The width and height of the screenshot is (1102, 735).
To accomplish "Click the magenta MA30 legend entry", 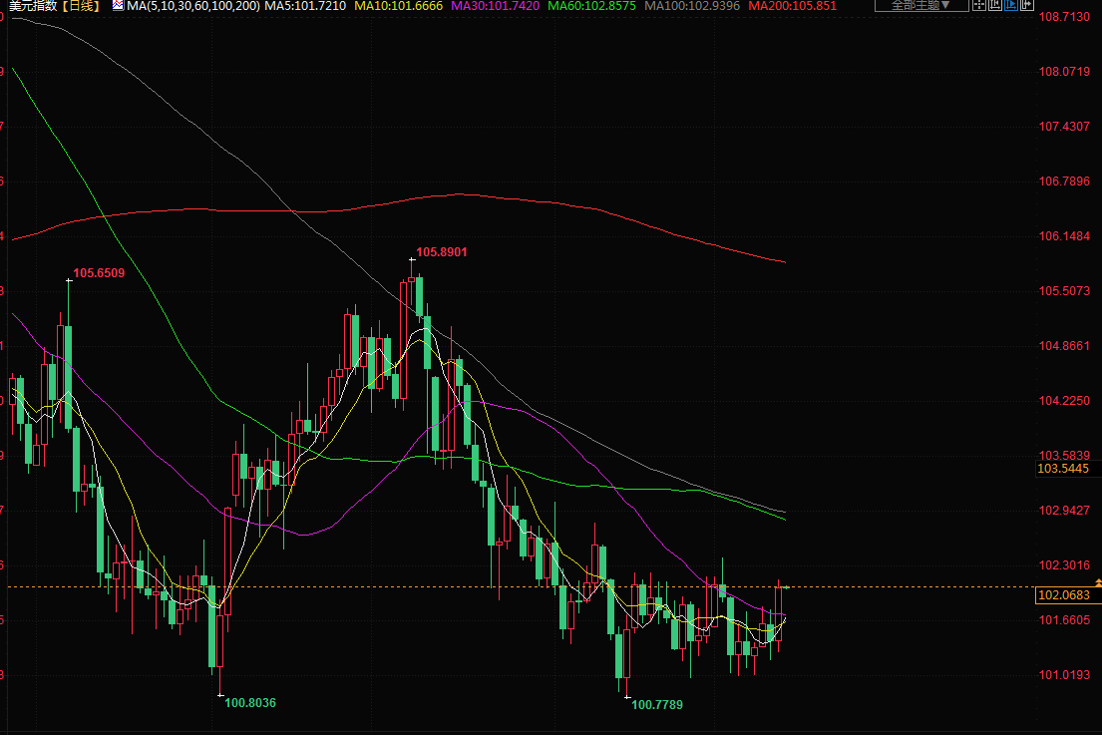I will pyautogui.click(x=495, y=6).
